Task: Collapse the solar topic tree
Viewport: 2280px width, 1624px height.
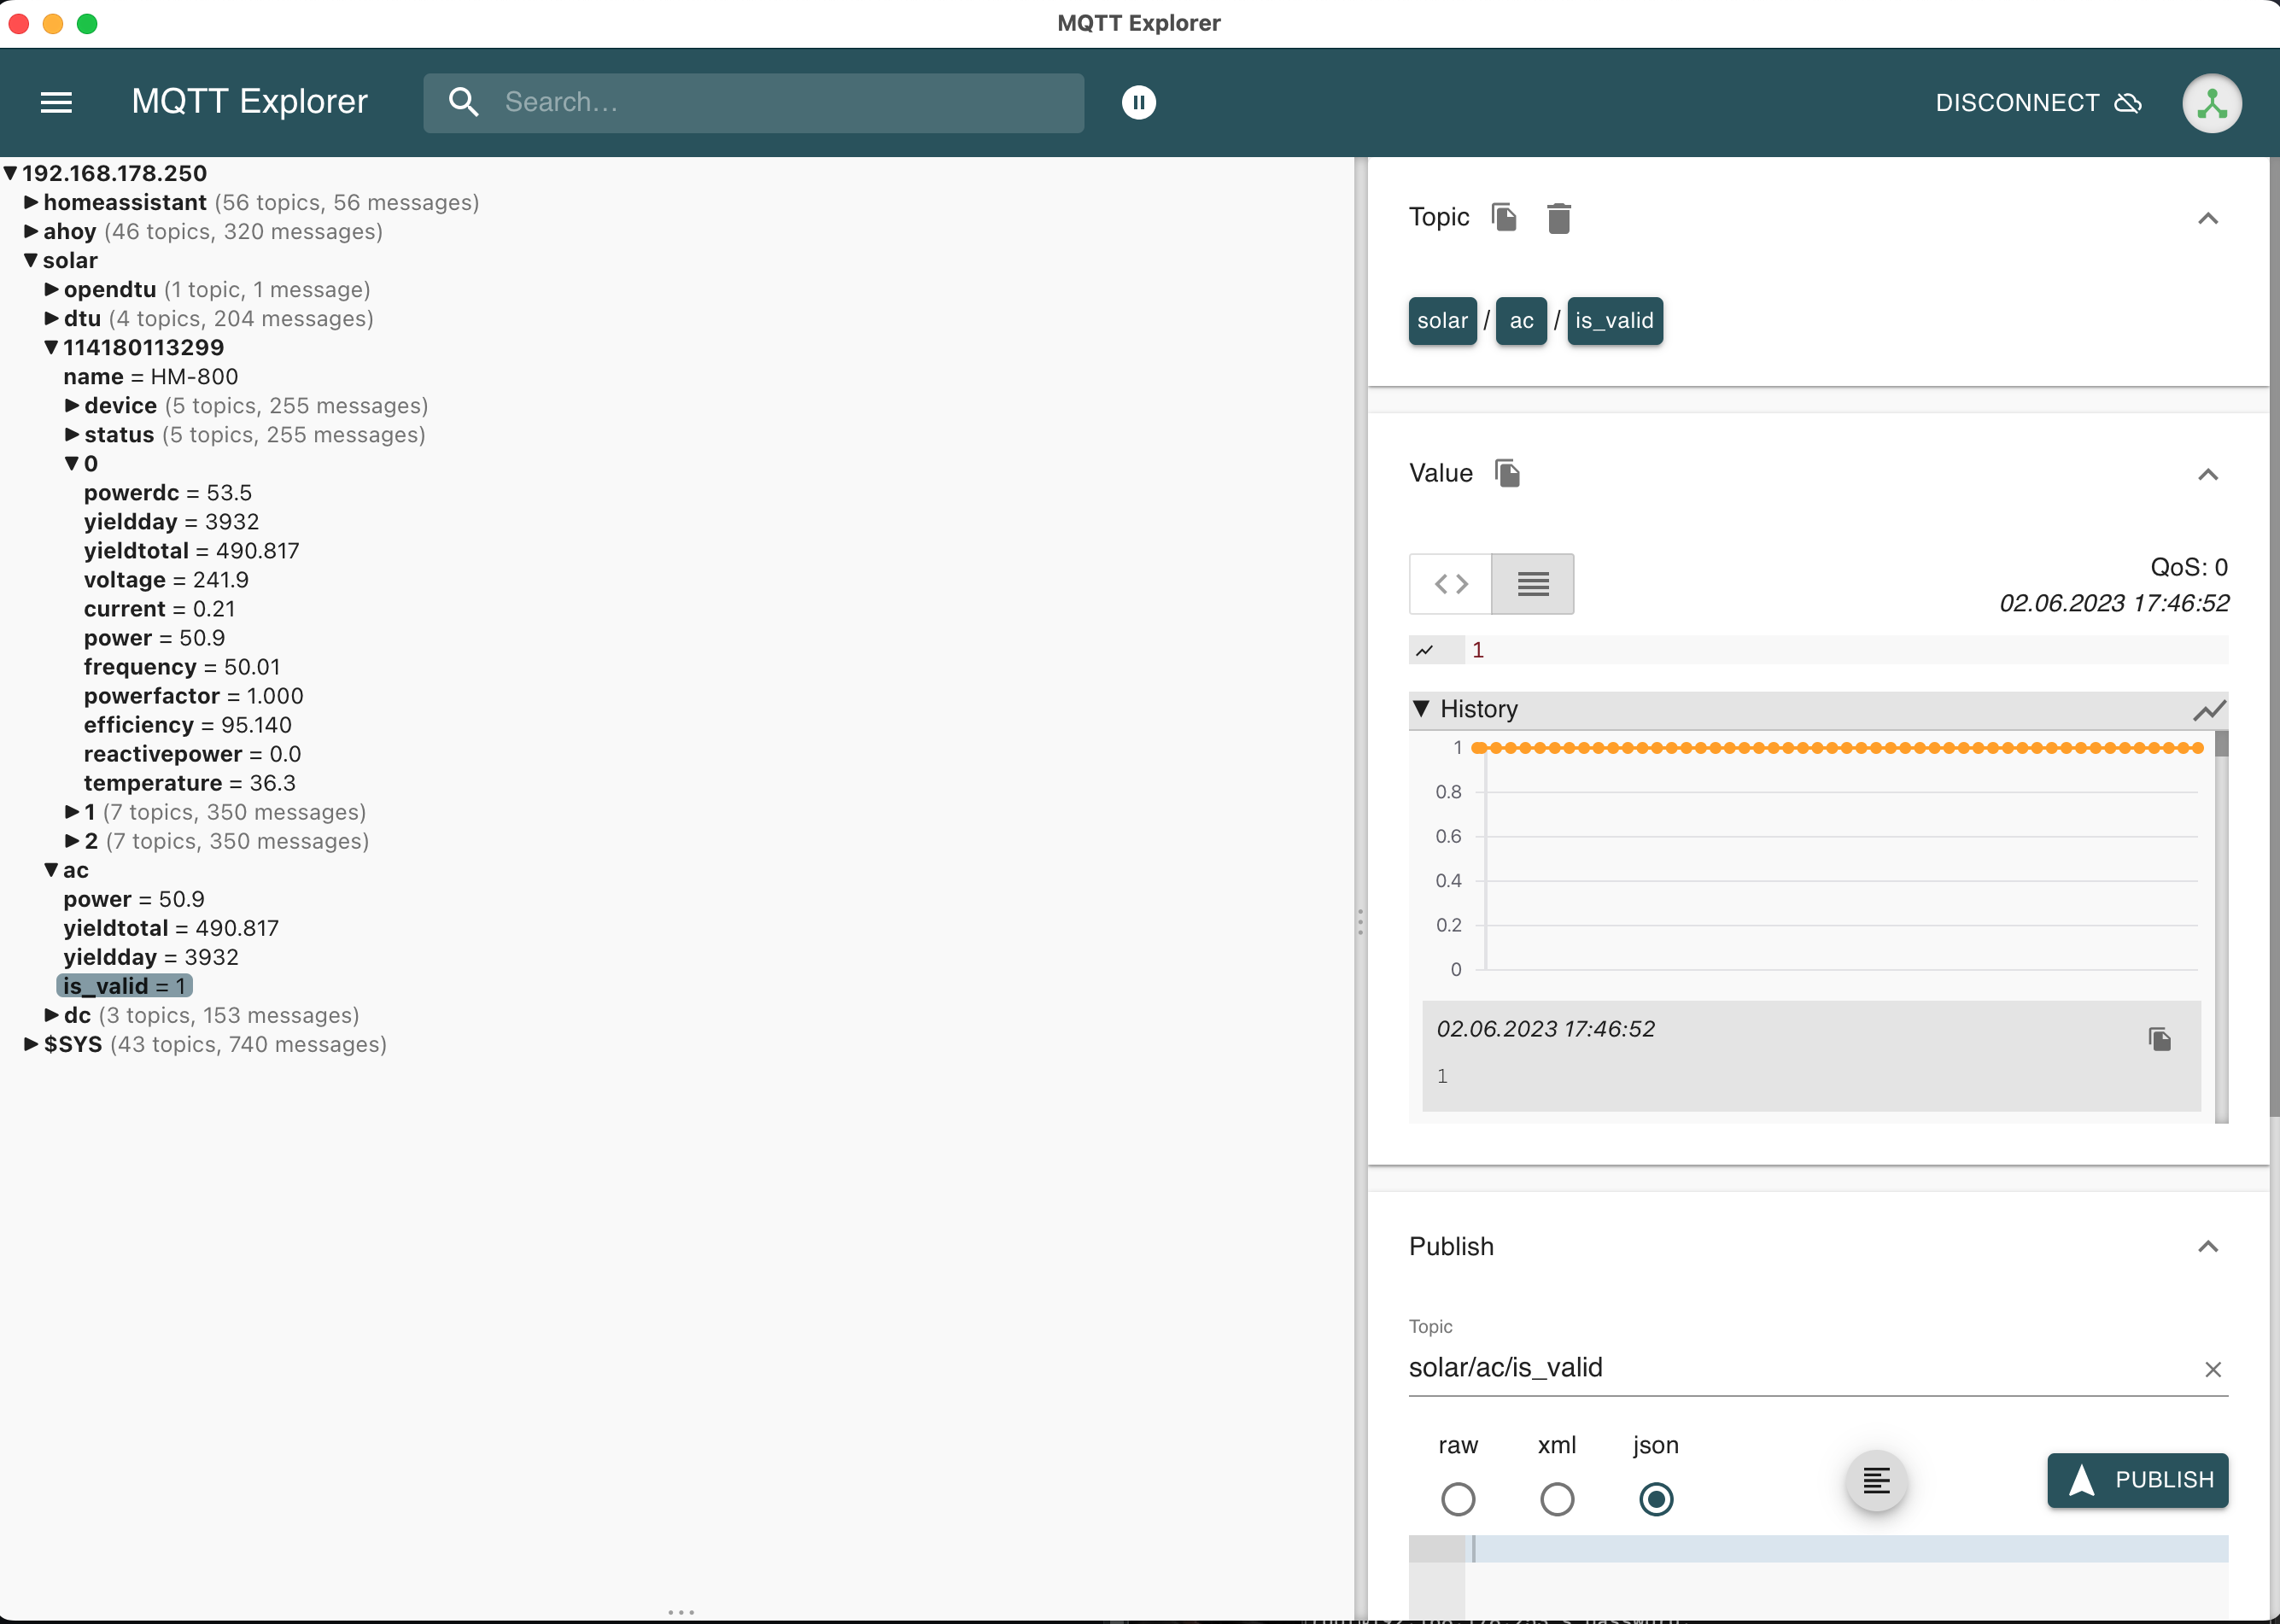Action: click(x=29, y=260)
